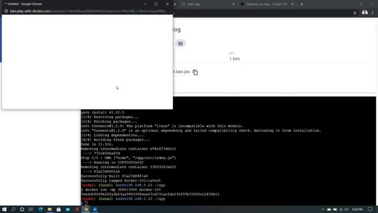The width and height of the screenshot is (378, 213).
Task: View site information icon in popup window
Action: [x=6, y=11]
